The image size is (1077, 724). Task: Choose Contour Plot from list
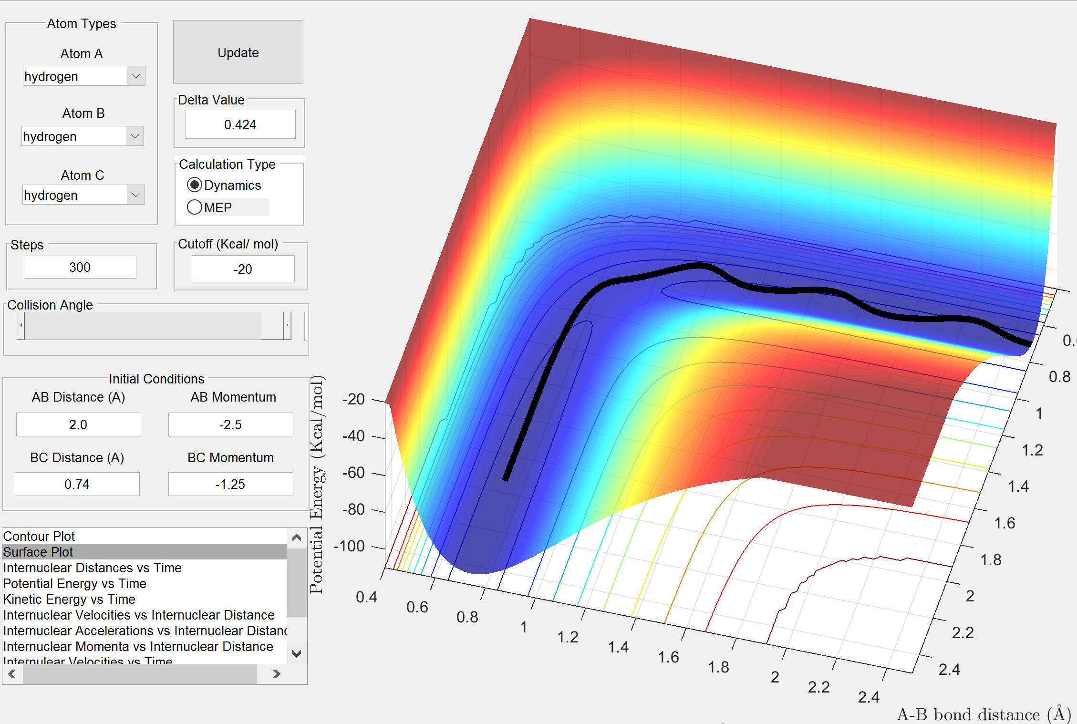[x=39, y=536]
